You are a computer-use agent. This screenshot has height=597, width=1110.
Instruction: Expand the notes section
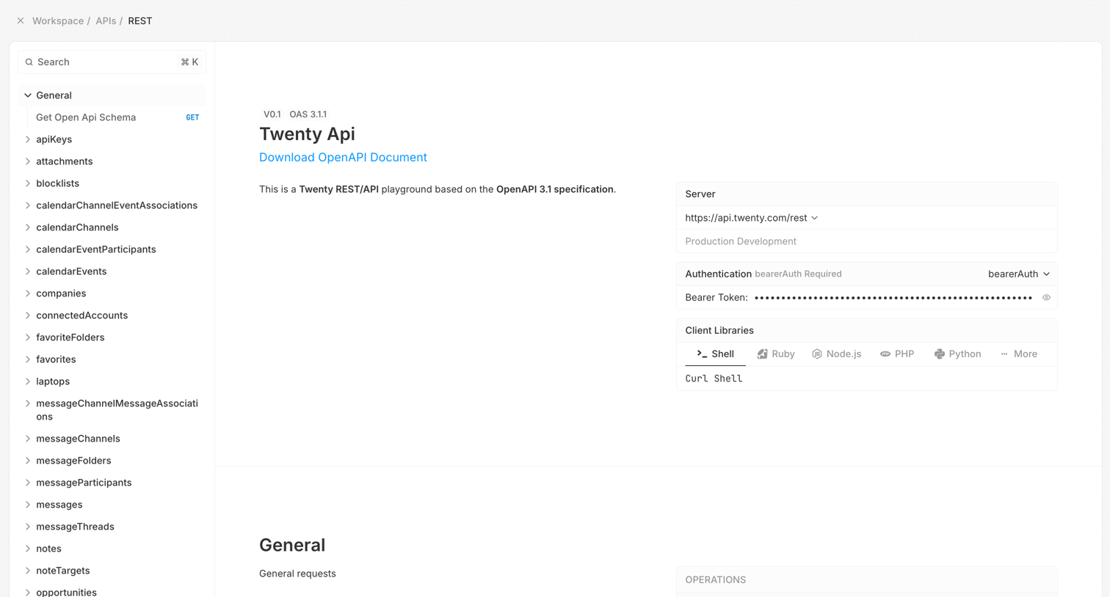tap(28, 549)
